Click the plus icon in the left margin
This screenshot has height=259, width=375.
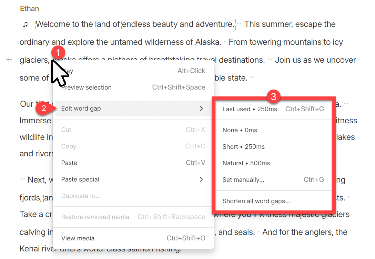pyautogui.click(x=9, y=60)
